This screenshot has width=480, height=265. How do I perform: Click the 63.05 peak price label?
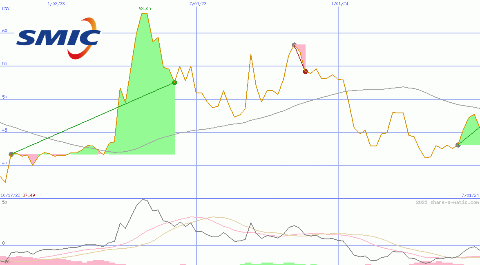click(145, 9)
